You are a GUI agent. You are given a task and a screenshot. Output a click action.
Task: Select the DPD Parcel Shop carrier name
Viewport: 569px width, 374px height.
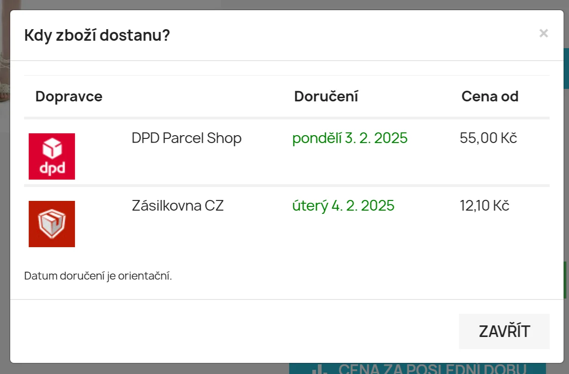coord(186,138)
